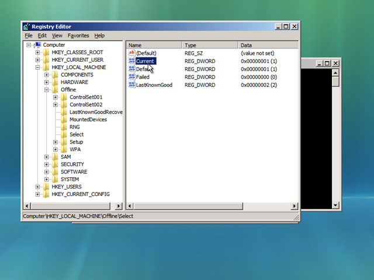Click ControlSet002 folder icon
Image resolution: width=374 pixels, height=280 pixels.
point(64,104)
